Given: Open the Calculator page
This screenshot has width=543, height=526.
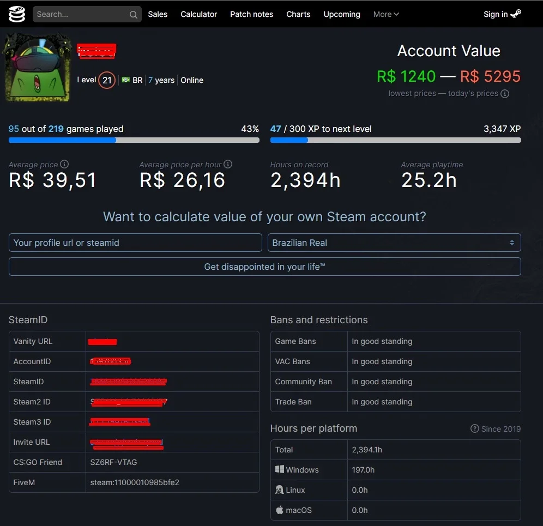Looking at the screenshot, I should pos(199,14).
